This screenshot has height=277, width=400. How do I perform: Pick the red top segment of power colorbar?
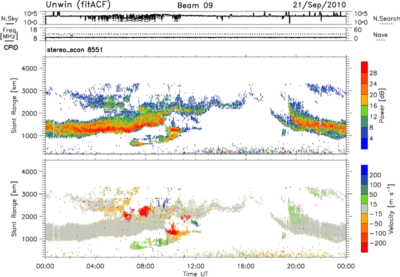tap(364, 67)
